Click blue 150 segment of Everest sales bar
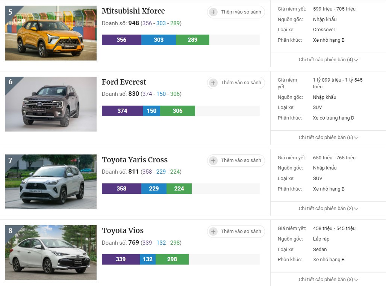The image size is (386, 286). 151,111
